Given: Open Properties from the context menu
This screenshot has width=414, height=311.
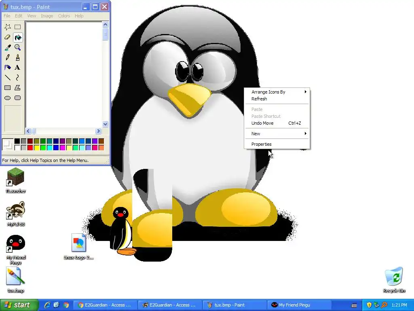Looking at the screenshot, I should [277, 144].
